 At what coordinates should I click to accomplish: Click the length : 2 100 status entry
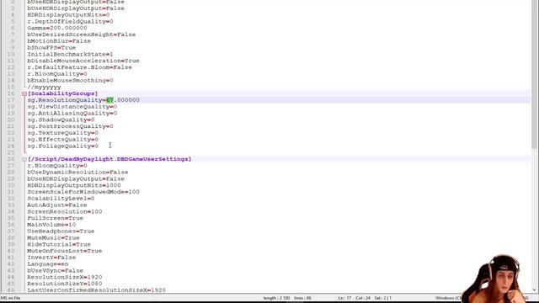tap(277, 298)
